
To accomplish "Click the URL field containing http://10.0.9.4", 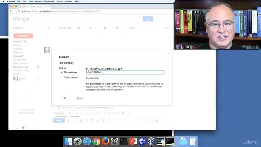I will coord(125,72).
